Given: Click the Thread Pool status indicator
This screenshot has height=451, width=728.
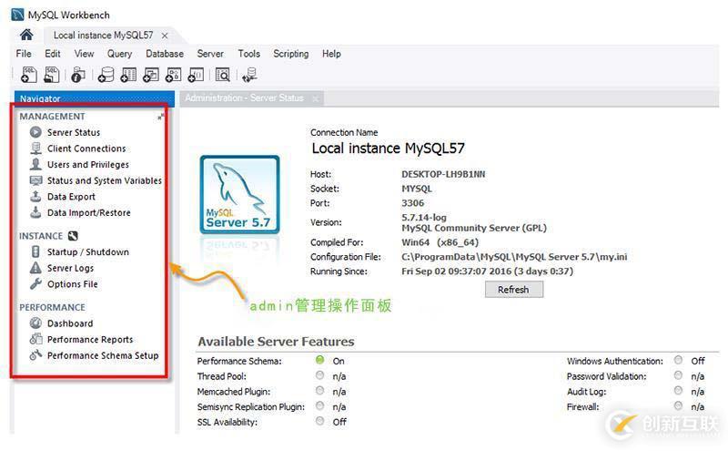Looking at the screenshot, I should click(320, 375).
